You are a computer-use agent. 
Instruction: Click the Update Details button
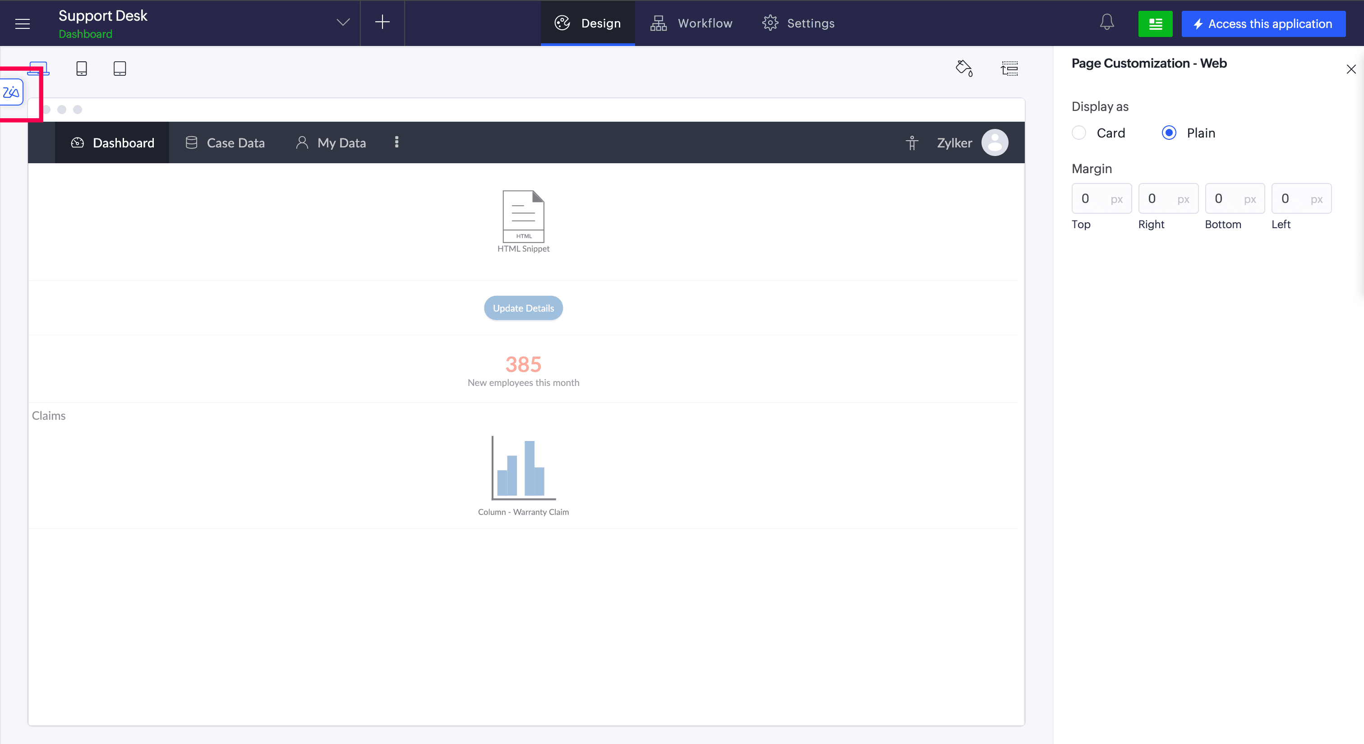coord(523,308)
